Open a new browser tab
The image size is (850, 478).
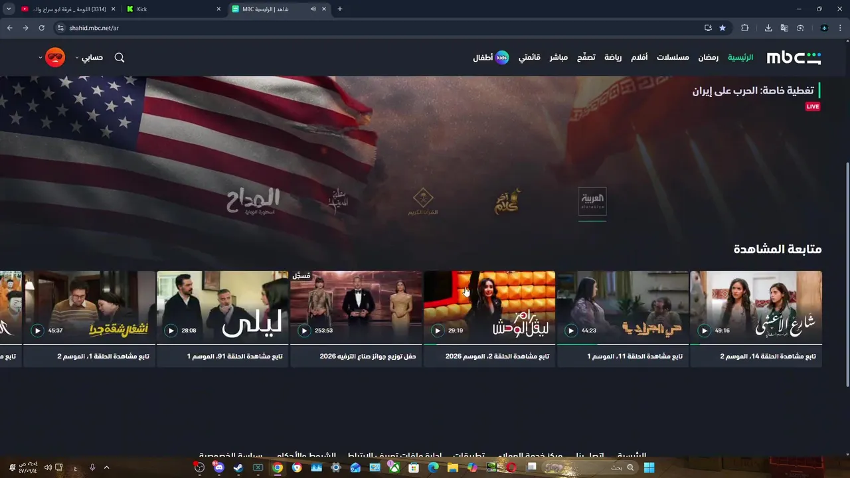pyautogui.click(x=340, y=9)
